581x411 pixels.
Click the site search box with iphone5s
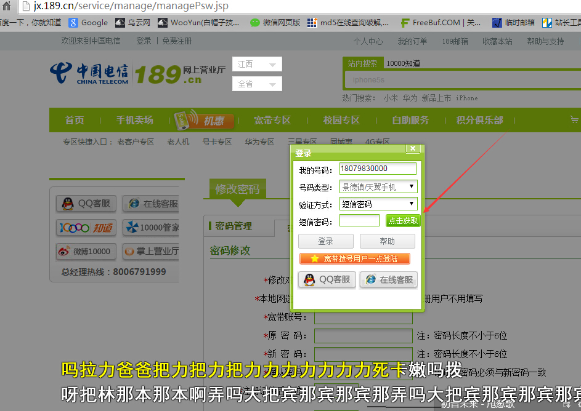pos(463,79)
